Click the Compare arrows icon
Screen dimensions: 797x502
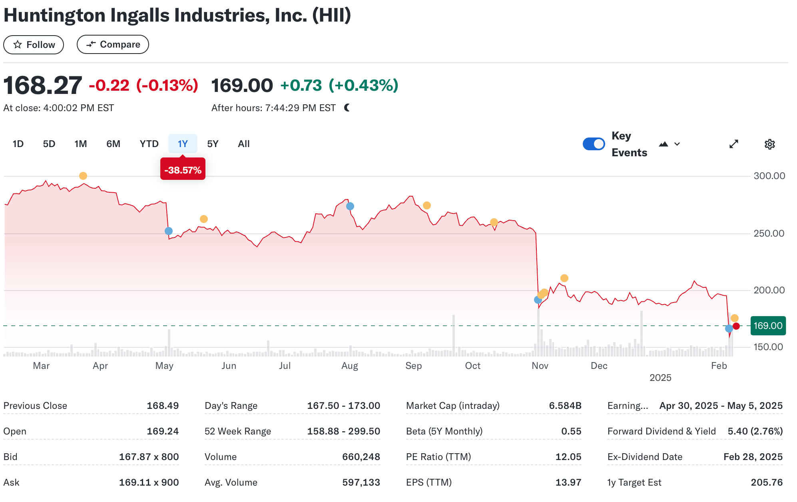coord(91,44)
